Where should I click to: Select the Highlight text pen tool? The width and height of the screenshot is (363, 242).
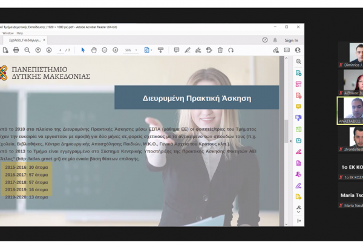(x=188, y=50)
